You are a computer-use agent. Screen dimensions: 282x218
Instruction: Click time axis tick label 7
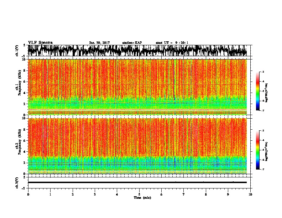coord(184,194)
